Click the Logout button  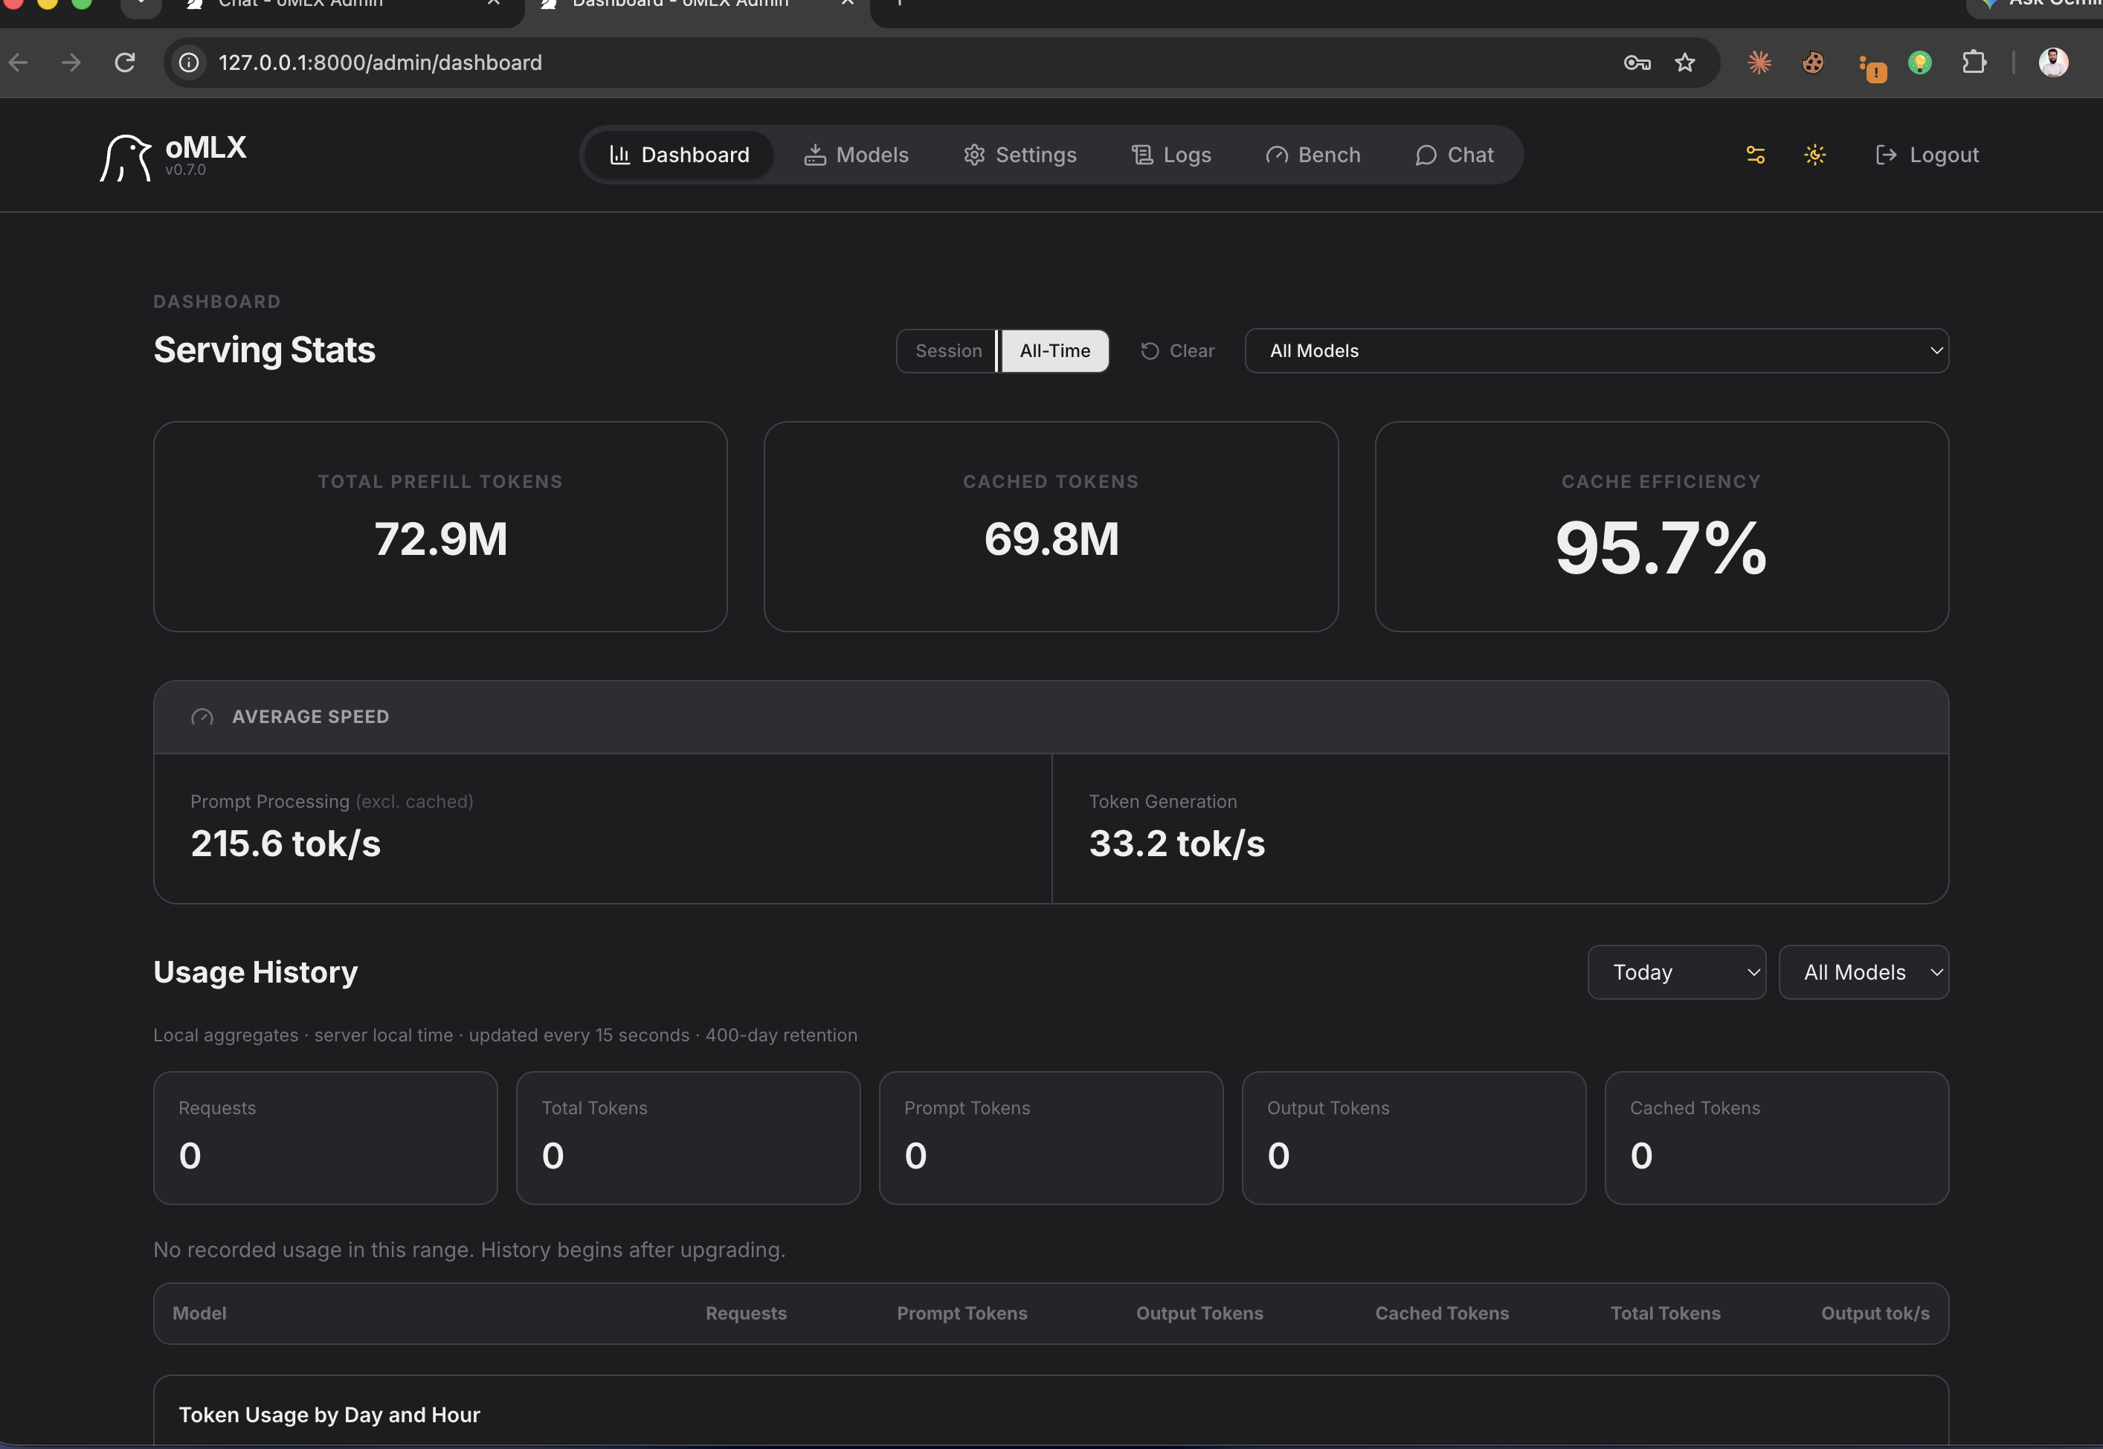[1927, 155]
